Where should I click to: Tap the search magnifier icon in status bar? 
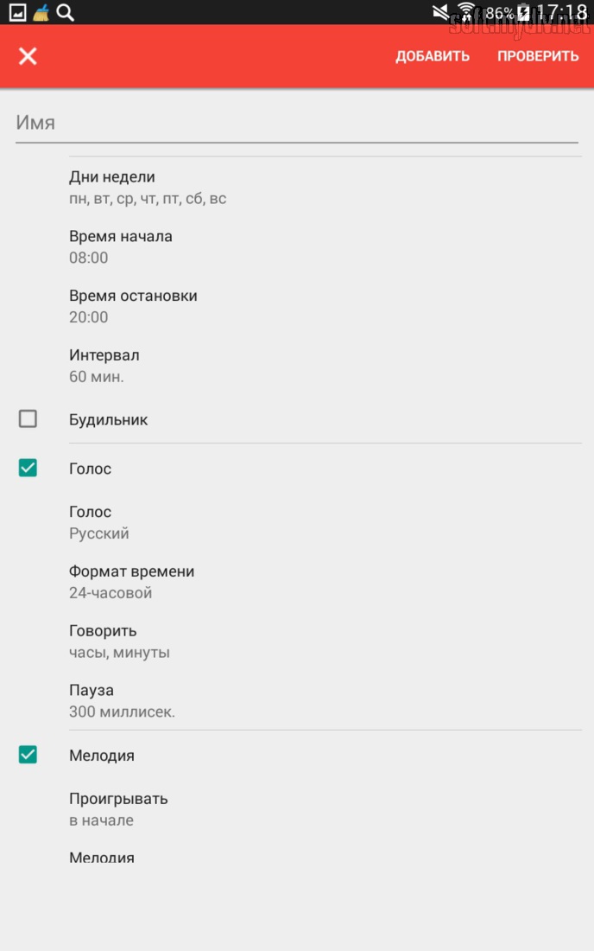(x=66, y=12)
